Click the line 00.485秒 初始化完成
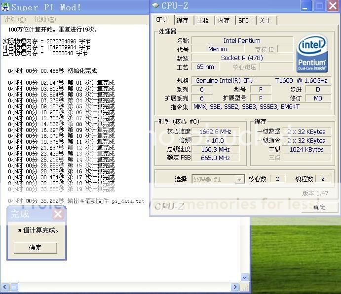This screenshot has width=341, height=294. pos(52,71)
